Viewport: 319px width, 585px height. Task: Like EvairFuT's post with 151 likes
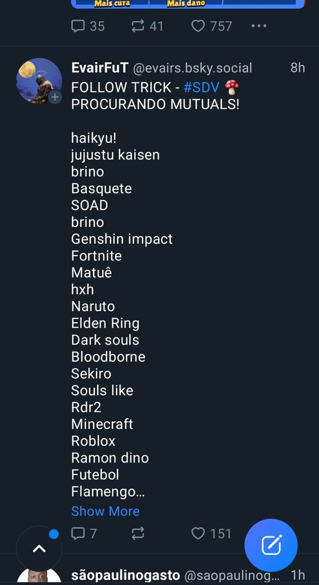(211, 534)
